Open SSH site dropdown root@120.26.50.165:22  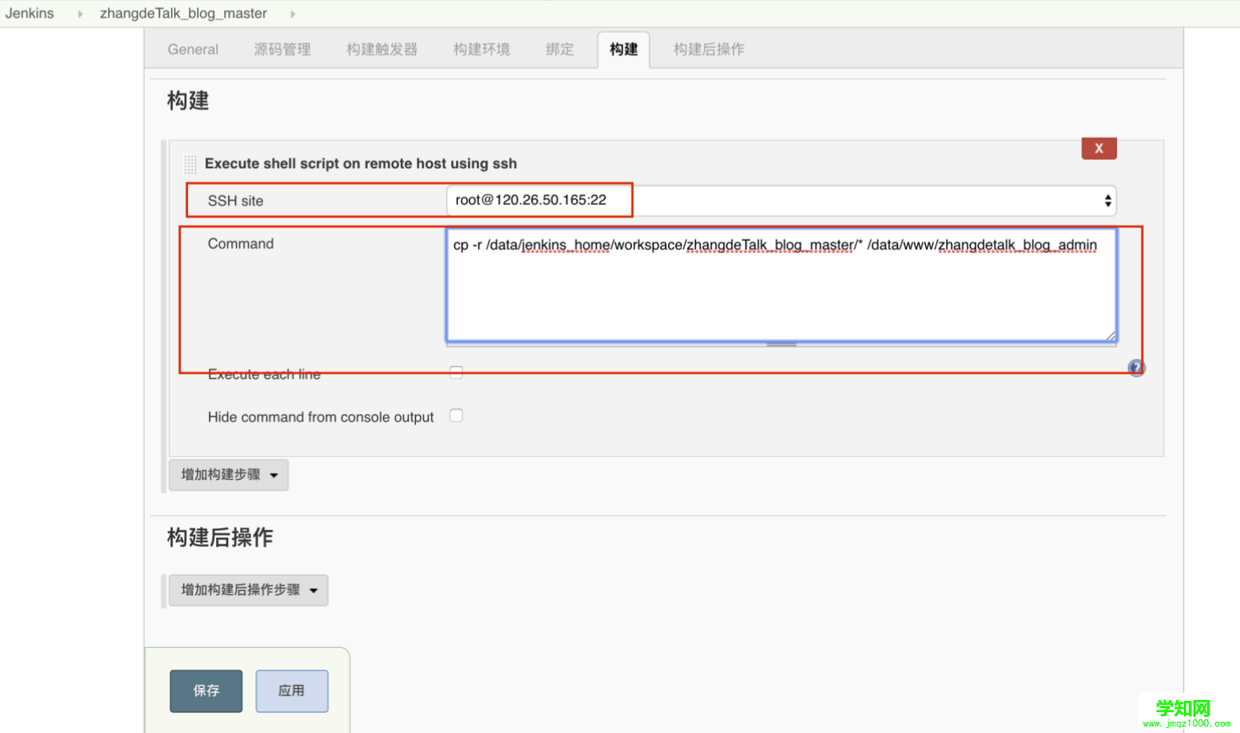pos(781,201)
